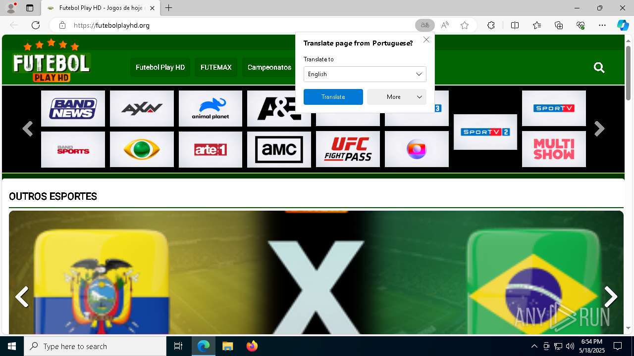634x356 pixels.
Task: Open the Globo channel logo
Action: (417, 149)
